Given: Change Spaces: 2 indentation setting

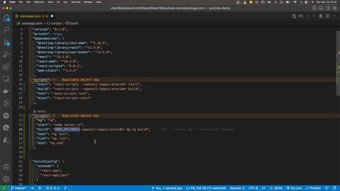Looking at the screenshot, I should pos(237,188).
